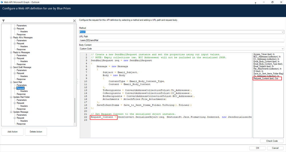Viewport: 286px width, 152px height.
Task: Click code line 'ContentType = Email_Body_Content_Type,'
Action: (137, 81)
